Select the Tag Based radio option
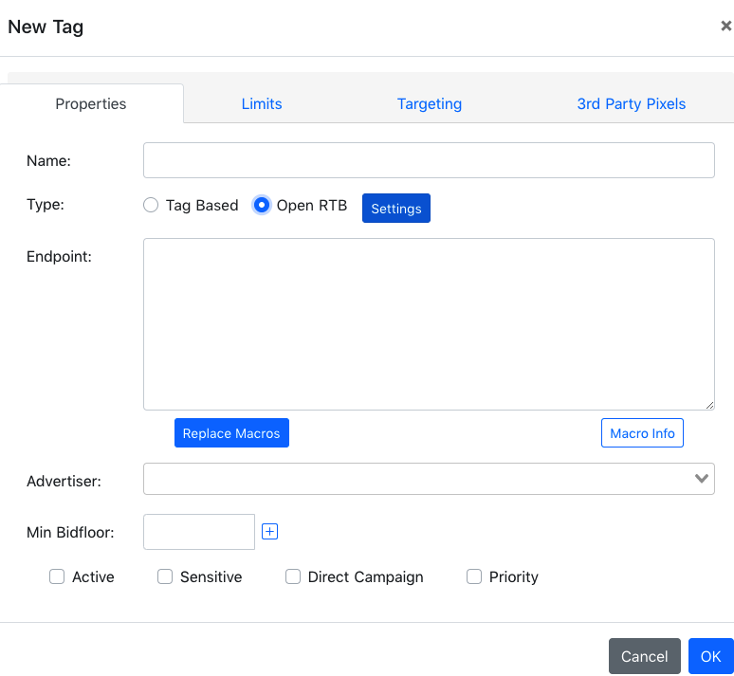734x676 pixels. click(151, 205)
